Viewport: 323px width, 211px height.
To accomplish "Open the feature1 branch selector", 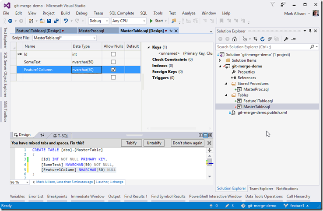I will point(296,206).
